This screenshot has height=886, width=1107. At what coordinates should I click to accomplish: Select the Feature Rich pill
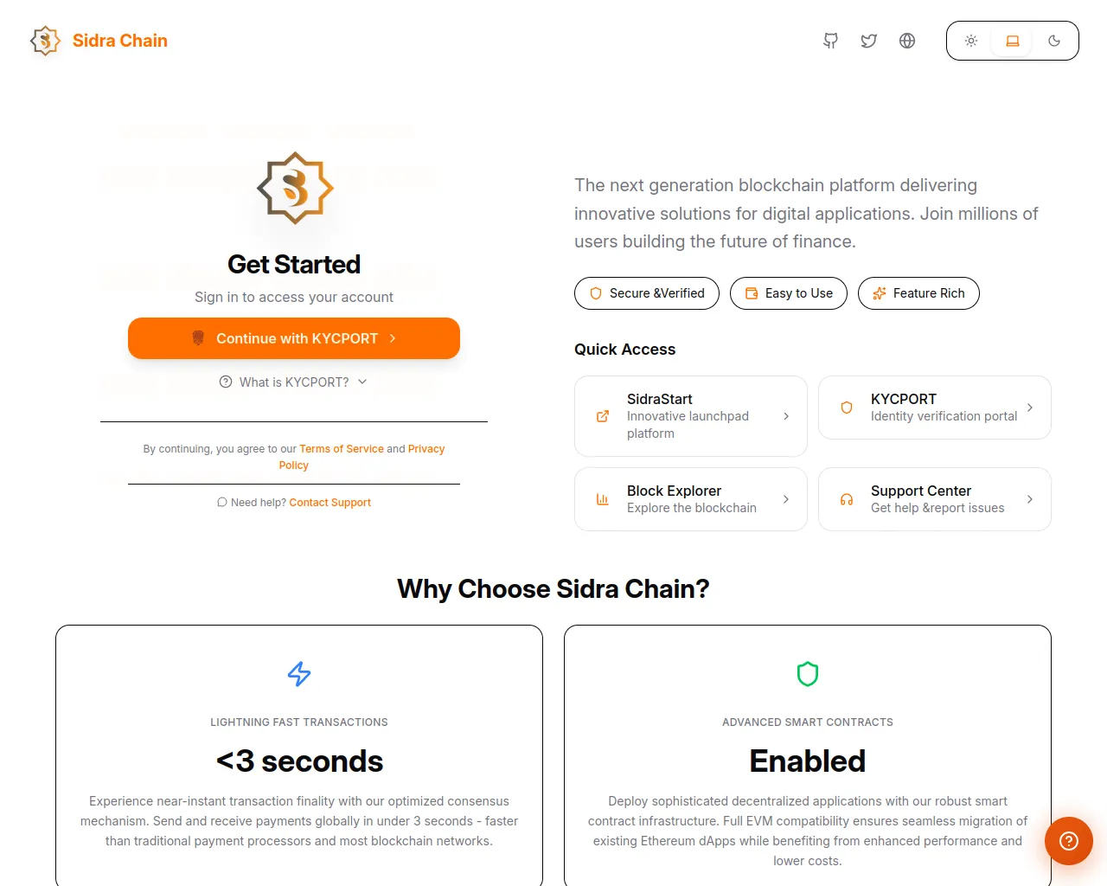[x=918, y=293]
